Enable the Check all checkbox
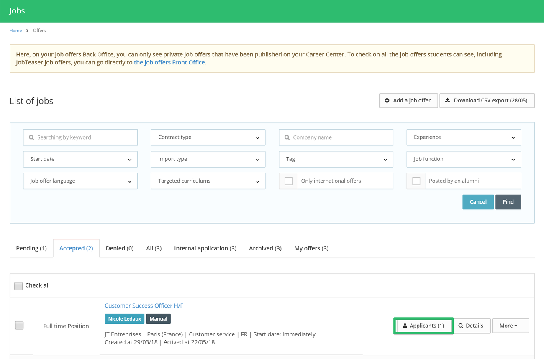544x359 pixels. (18, 285)
